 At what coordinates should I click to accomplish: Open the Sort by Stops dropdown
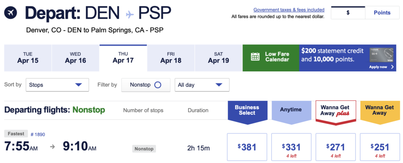(55, 85)
